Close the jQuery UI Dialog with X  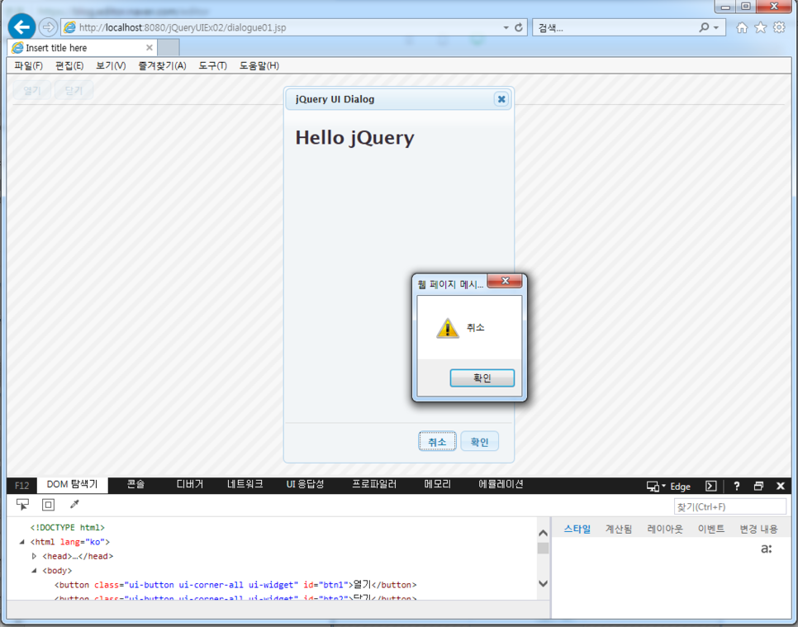[x=501, y=99]
